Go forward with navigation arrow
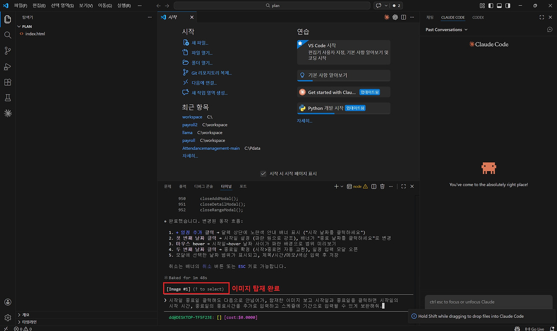 [168, 6]
